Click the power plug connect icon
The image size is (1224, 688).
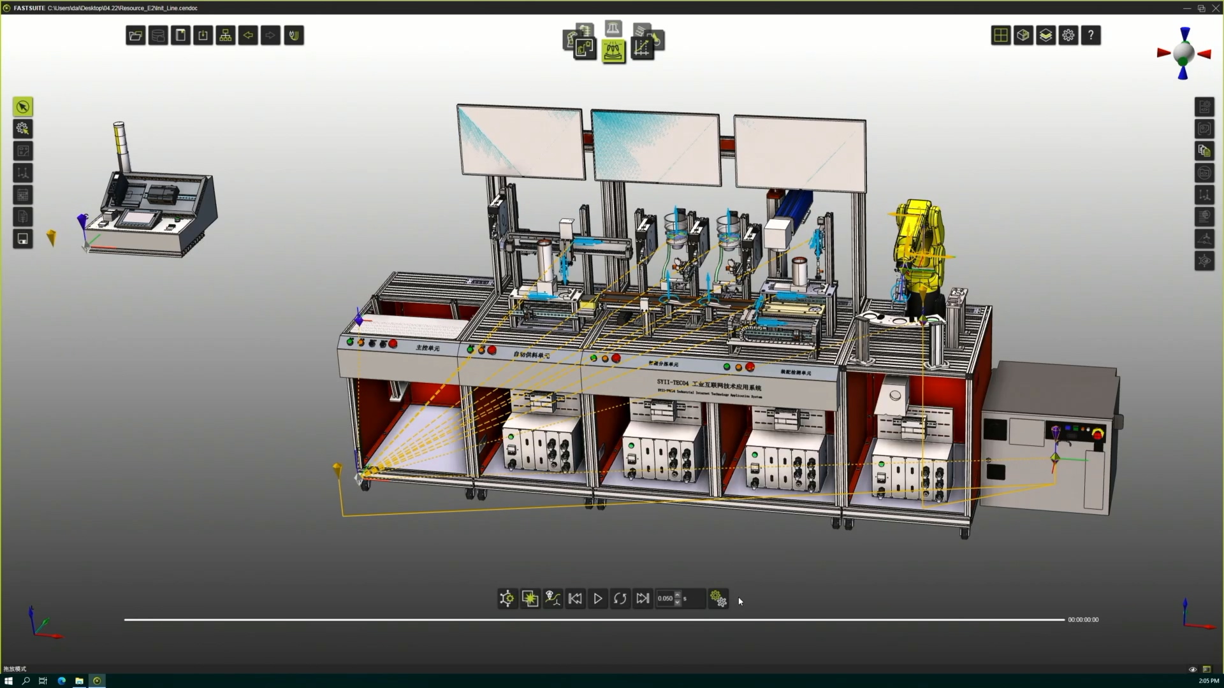point(294,36)
